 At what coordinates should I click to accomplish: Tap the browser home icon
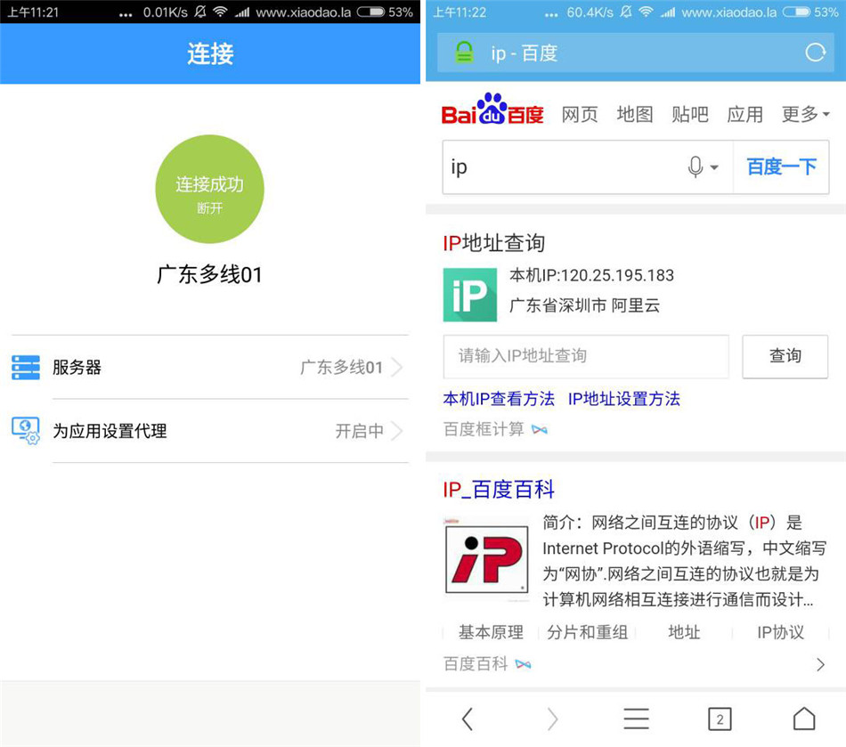pos(804,719)
